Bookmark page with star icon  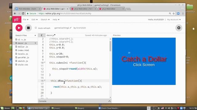(174, 13)
